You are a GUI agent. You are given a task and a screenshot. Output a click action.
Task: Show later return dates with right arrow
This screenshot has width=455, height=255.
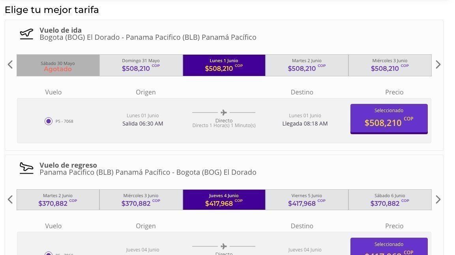click(438, 200)
